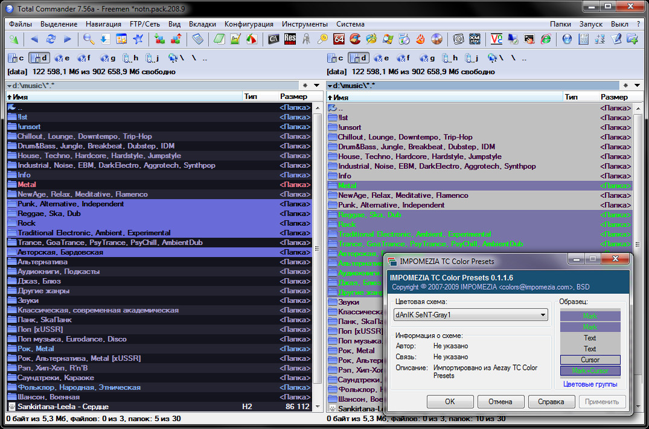Image resolution: width=649 pixels, height=429 pixels.
Task: Open the Инструменты menu
Action: (304, 24)
